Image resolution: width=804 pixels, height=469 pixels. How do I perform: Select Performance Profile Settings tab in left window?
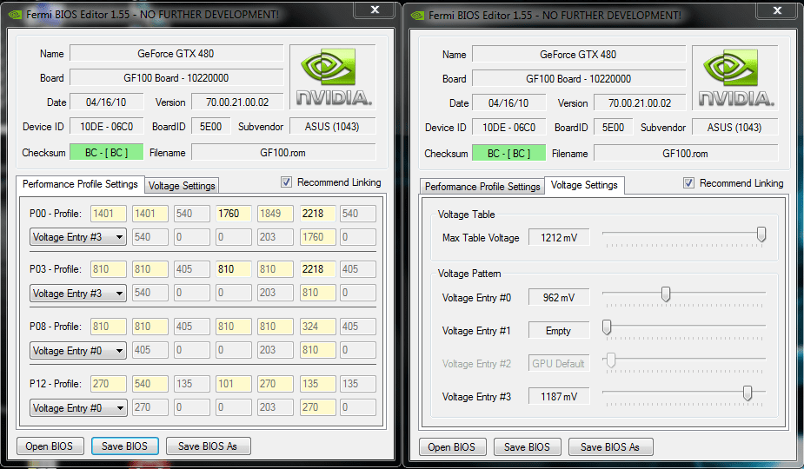click(x=80, y=184)
